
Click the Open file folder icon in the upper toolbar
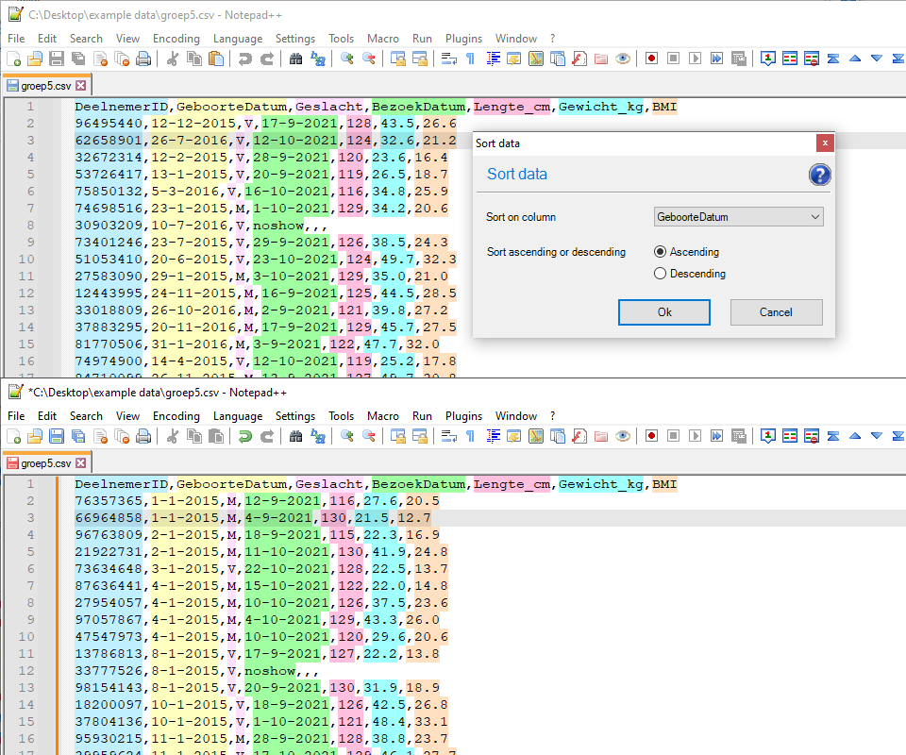(x=35, y=59)
